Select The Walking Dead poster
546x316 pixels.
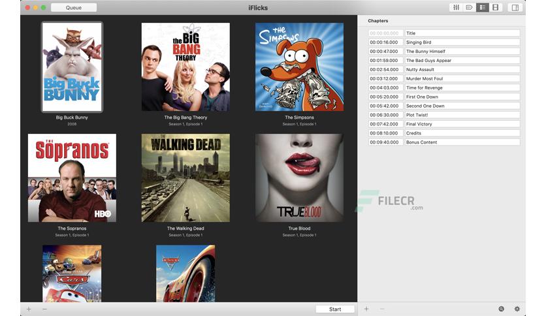tap(185, 178)
